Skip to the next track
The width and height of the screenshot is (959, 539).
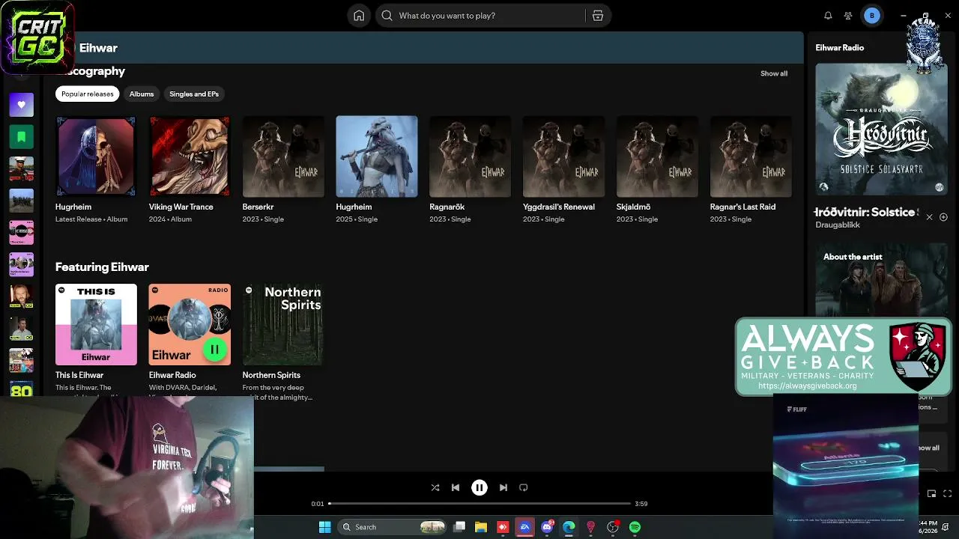(x=503, y=487)
